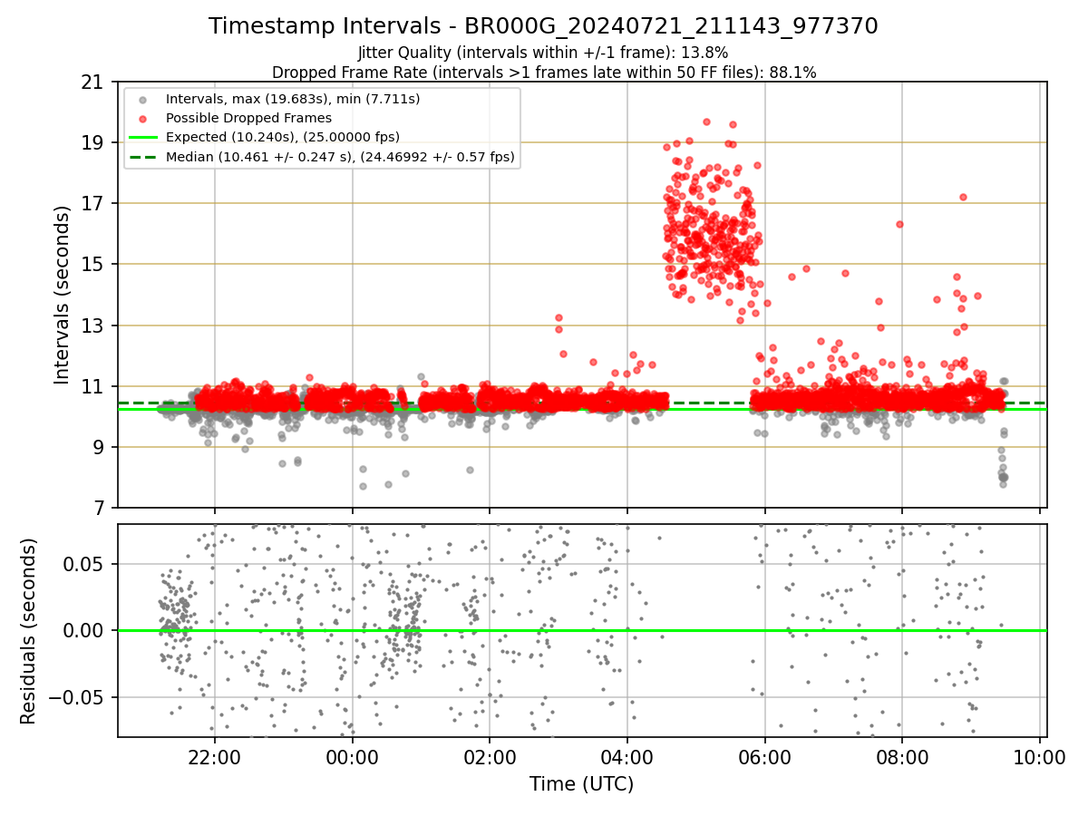Click the "−0.05" residuals y-axis tick label

pos(75,697)
